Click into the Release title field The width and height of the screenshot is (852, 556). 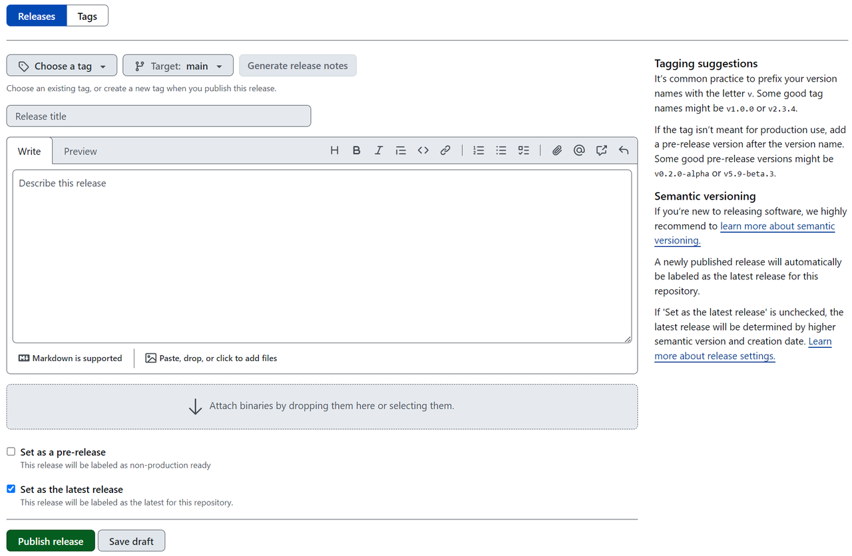coord(158,116)
